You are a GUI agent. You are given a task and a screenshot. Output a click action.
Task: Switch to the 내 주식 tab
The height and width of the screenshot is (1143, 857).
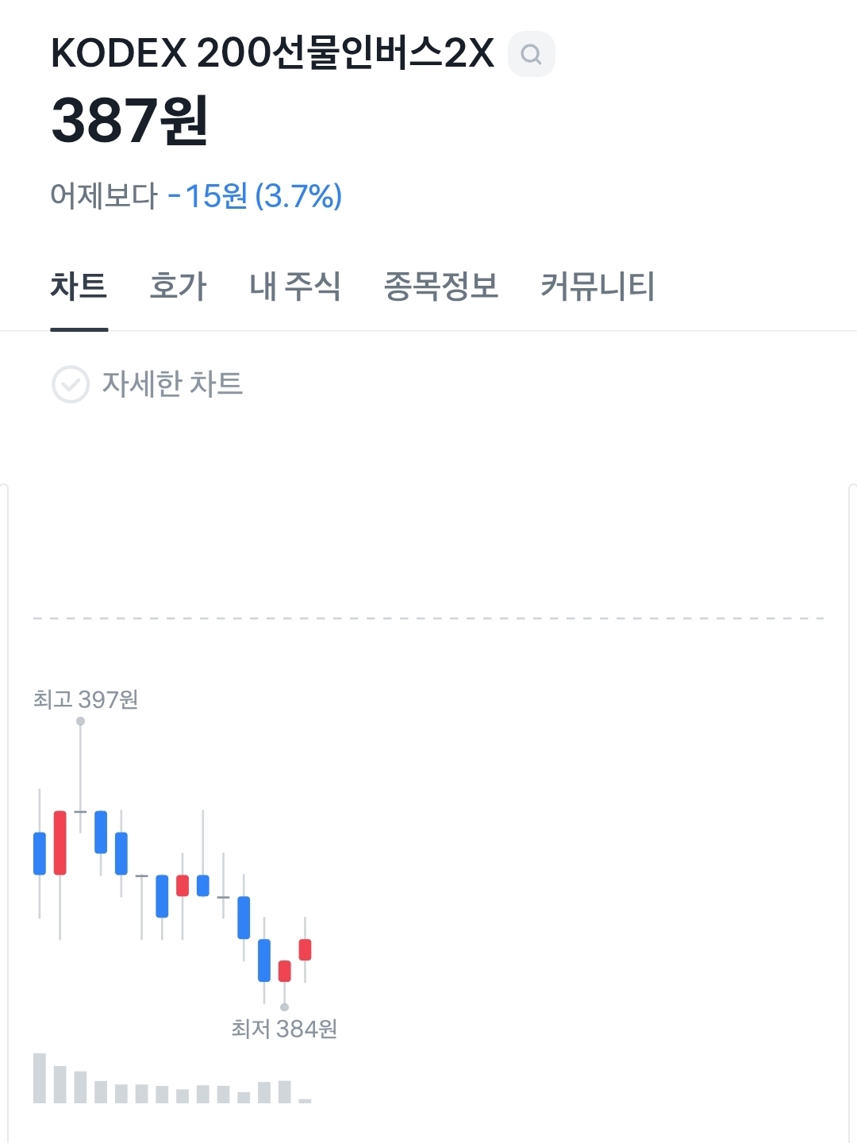pos(295,287)
